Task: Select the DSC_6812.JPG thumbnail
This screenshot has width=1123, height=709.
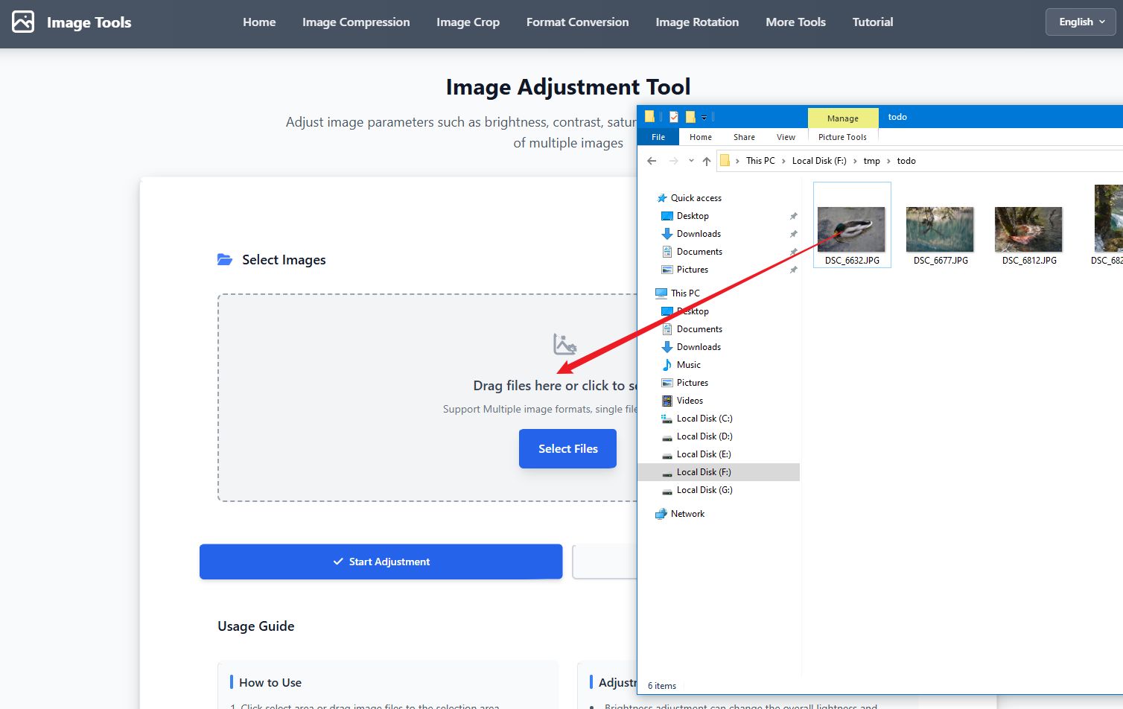Action: pyautogui.click(x=1028, y=229)
